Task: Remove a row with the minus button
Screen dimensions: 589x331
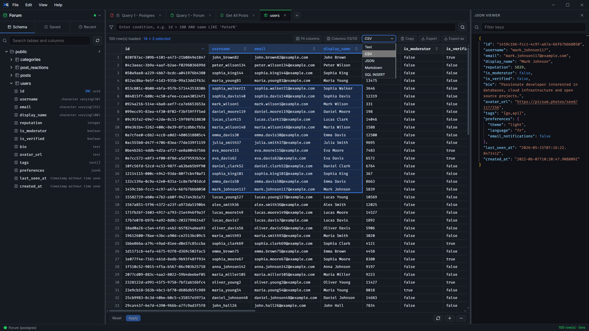Action: [x=461, y=318]
